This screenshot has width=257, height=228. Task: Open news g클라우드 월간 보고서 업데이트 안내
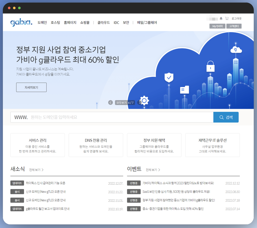click(x=48, y=209)
